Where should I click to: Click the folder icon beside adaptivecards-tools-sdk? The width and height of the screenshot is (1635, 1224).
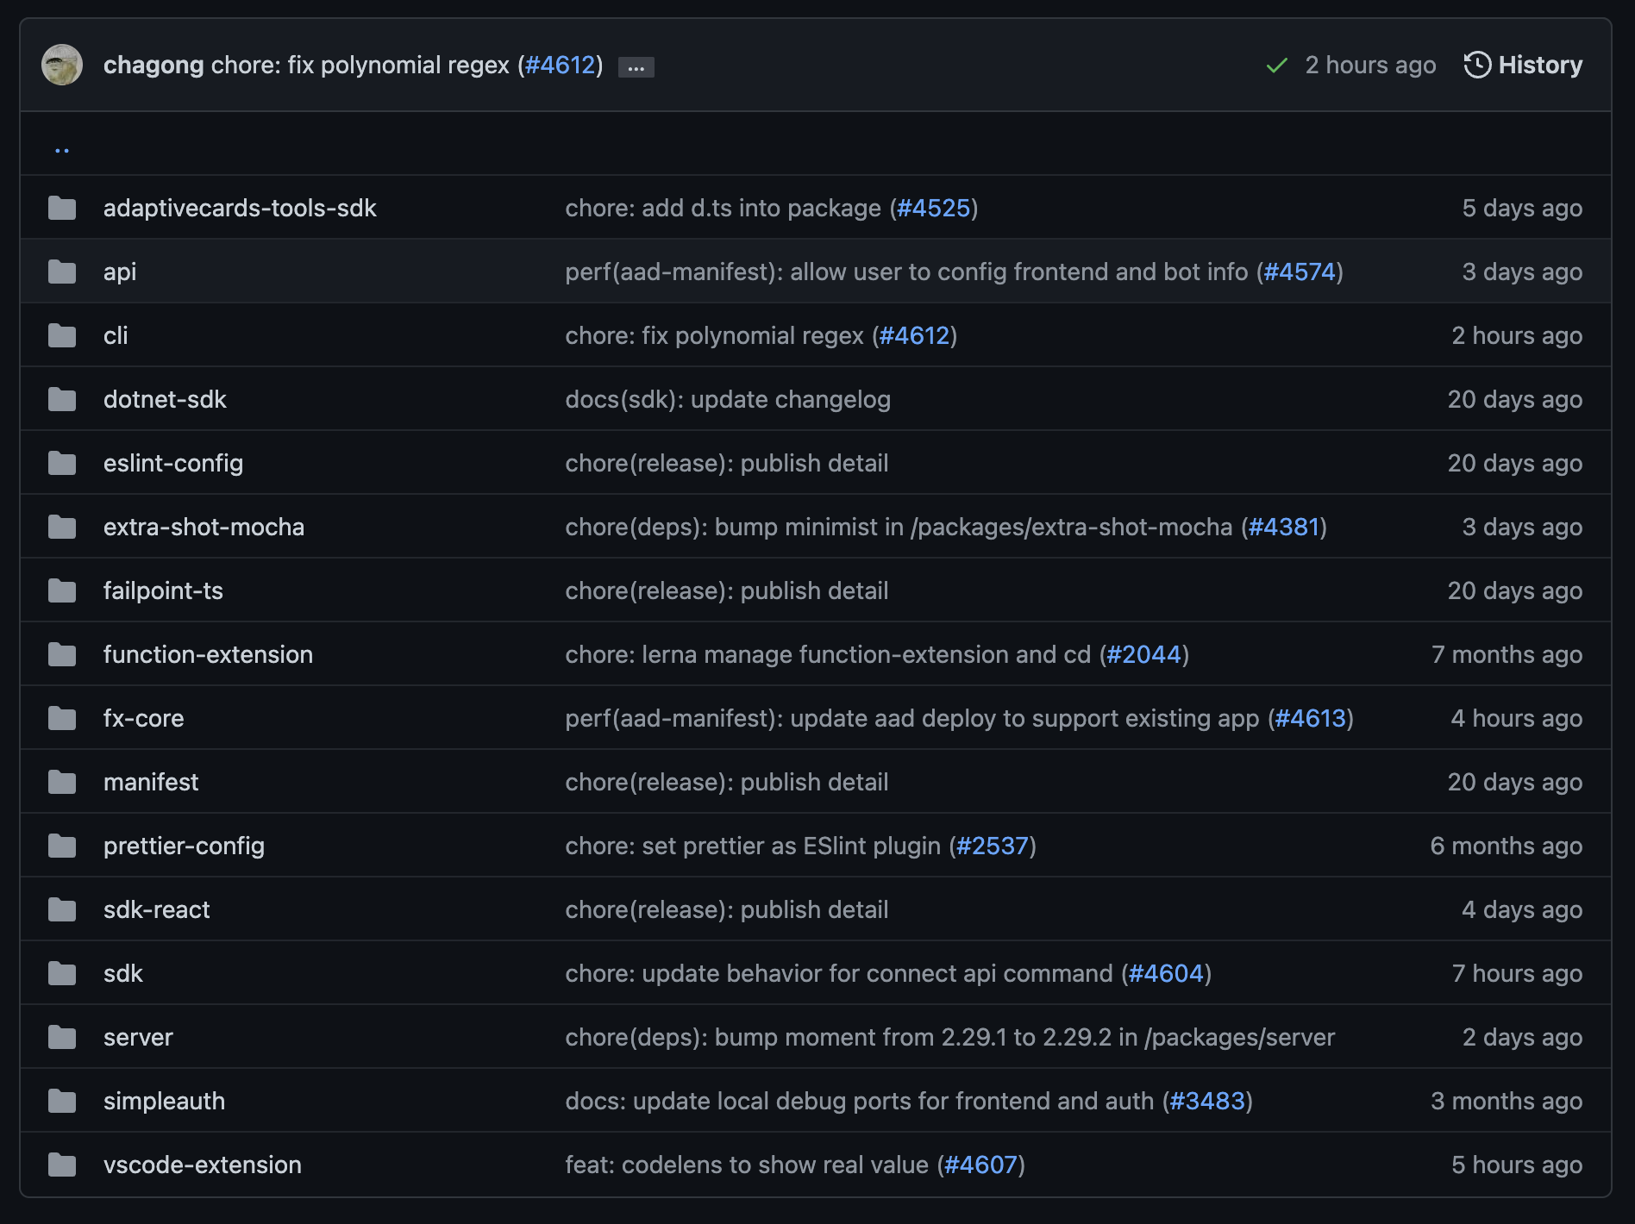[62, 208]
